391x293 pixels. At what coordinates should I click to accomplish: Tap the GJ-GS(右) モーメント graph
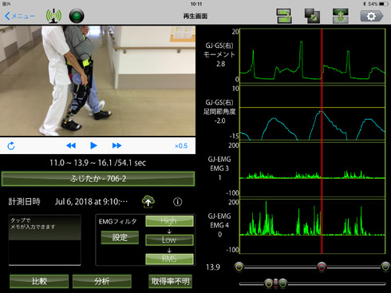pyautogui.click(x=313, y=56)
